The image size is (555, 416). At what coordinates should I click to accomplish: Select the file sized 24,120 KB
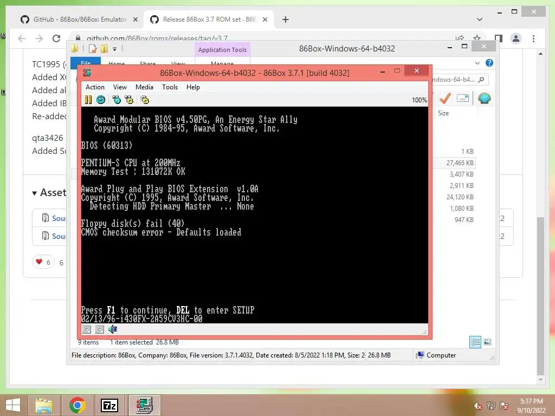point(460,197)
